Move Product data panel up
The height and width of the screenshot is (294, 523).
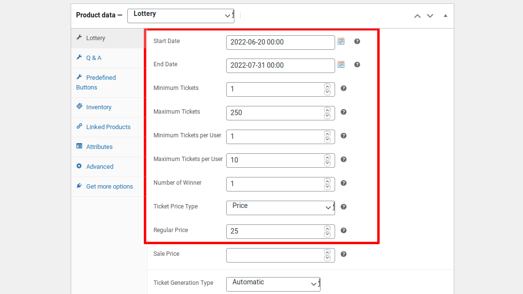click(x=417, y=16)
